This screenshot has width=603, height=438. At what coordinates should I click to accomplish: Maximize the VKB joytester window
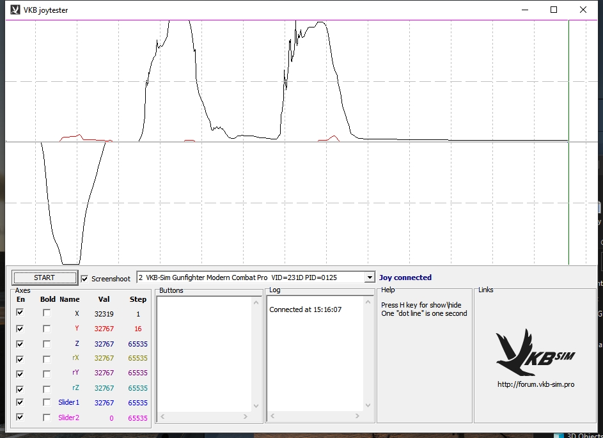(554, 10)
